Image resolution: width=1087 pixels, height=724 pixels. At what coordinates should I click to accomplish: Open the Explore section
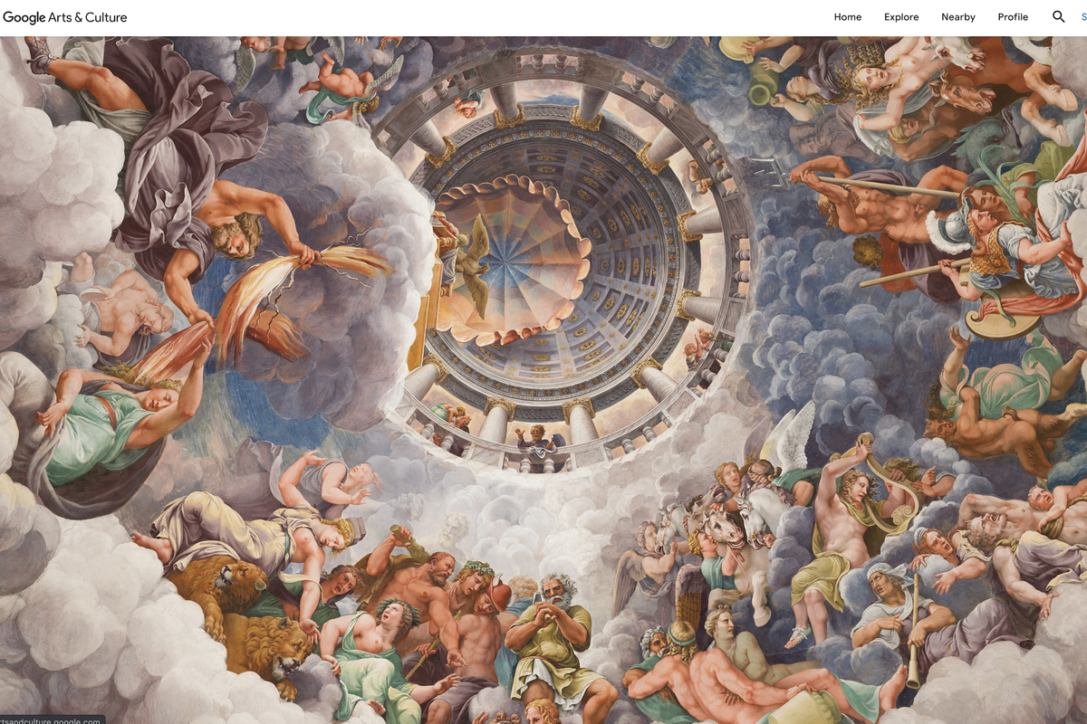click(x=901, y=16)
